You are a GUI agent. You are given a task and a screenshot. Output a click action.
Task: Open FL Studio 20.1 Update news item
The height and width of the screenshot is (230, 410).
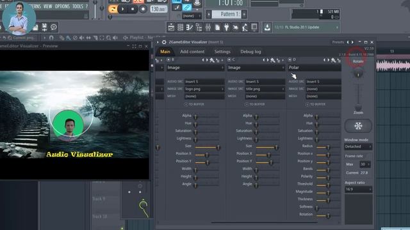pyautogui.click(x=306, y=27)
